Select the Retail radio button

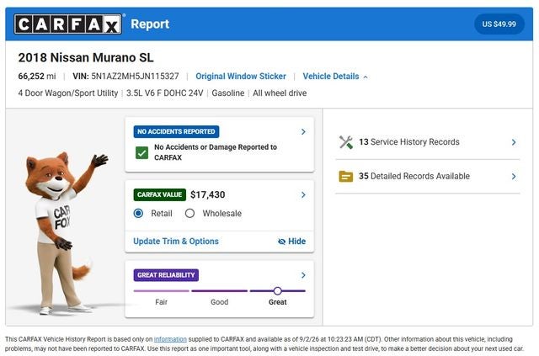pos(138,214)
